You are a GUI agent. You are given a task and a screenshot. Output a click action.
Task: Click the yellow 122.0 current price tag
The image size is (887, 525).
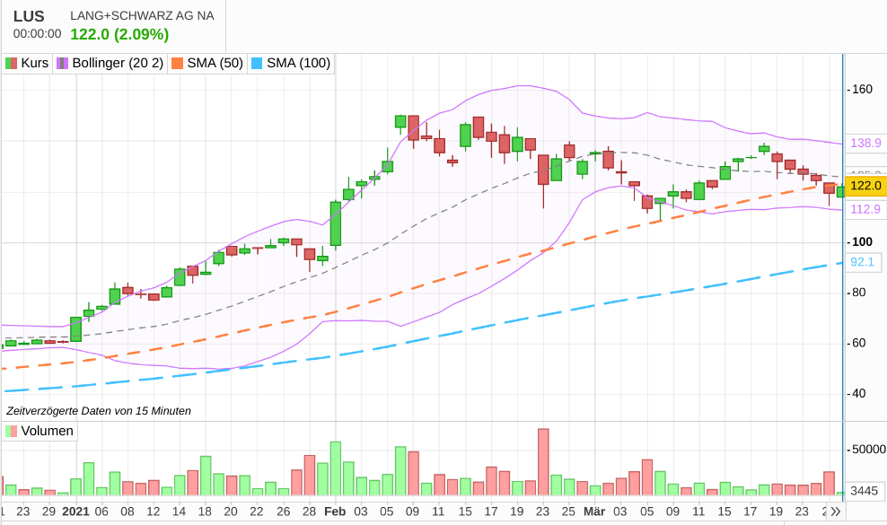[865, 186]
